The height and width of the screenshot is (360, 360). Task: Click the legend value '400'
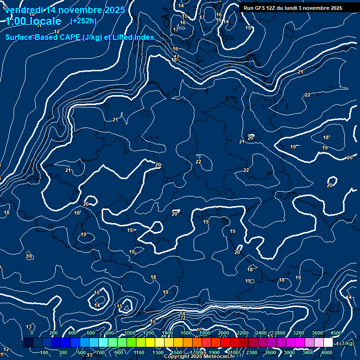coord(72,333)
